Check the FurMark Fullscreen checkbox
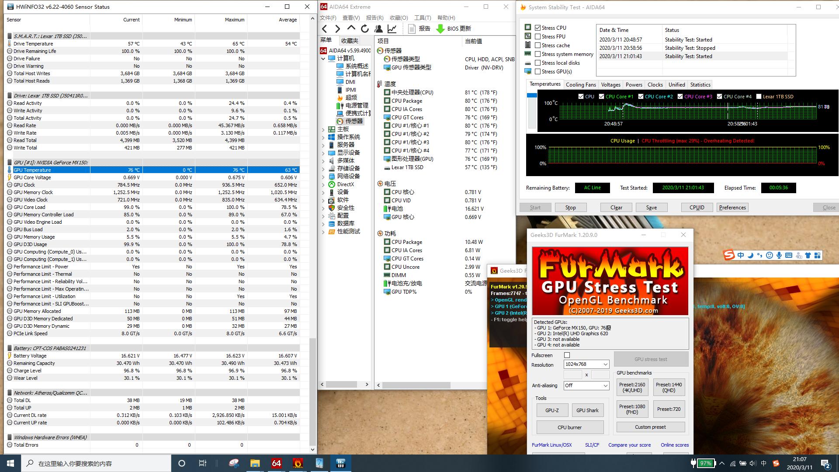Screen dimensions: 839x472 [x=567, y=355]
